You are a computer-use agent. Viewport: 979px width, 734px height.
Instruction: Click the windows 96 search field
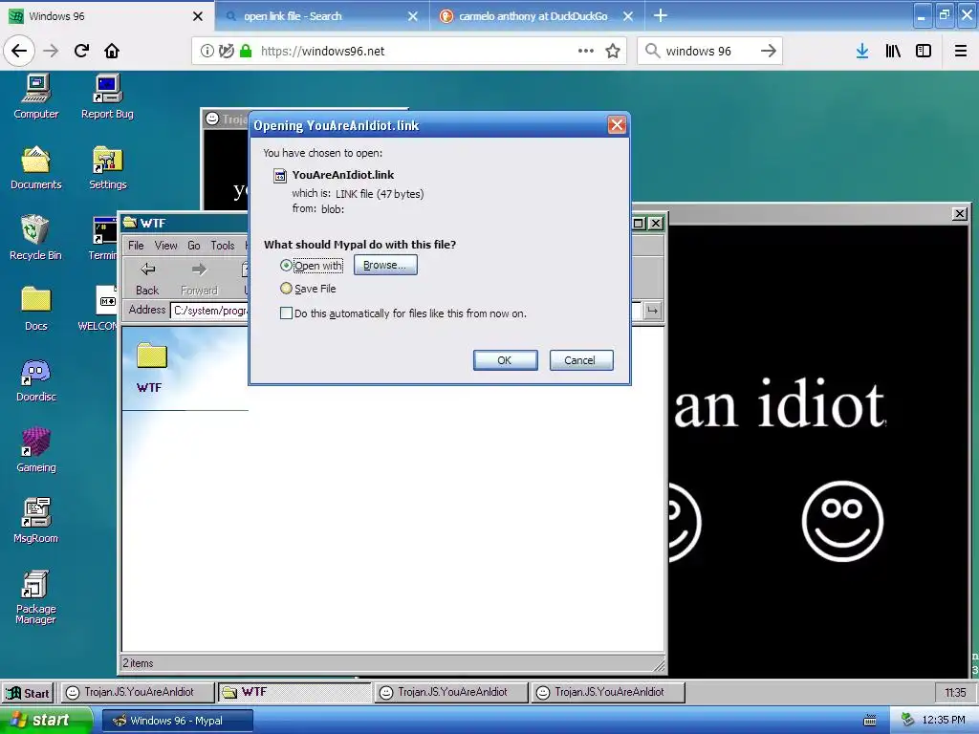click(708, 51)
